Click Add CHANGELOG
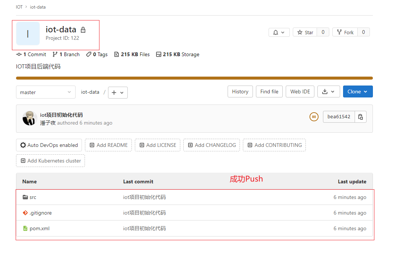 click(212, 145)
